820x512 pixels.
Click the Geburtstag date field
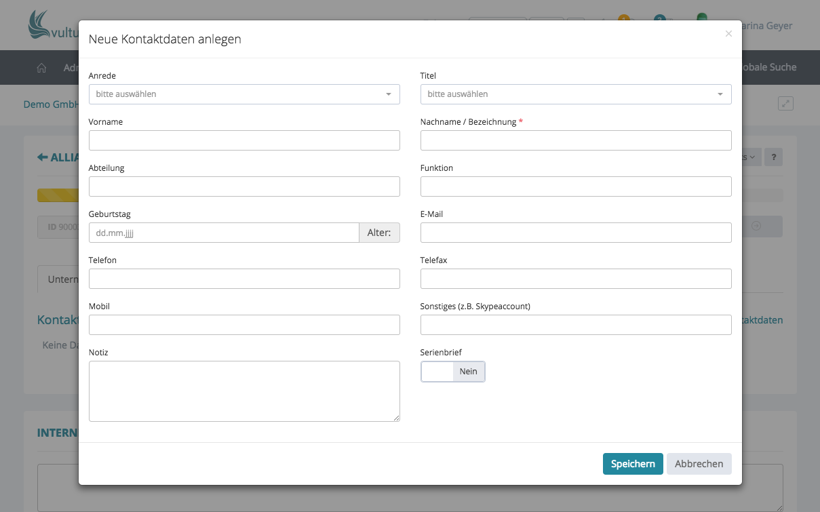224,233
